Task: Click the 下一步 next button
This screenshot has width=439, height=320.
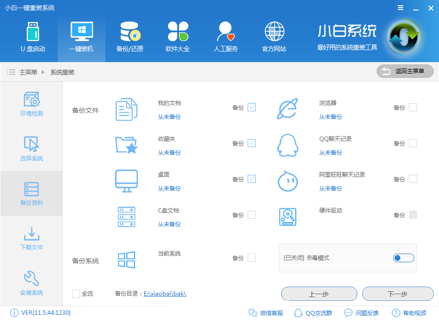Action: (x=398, y=294)
